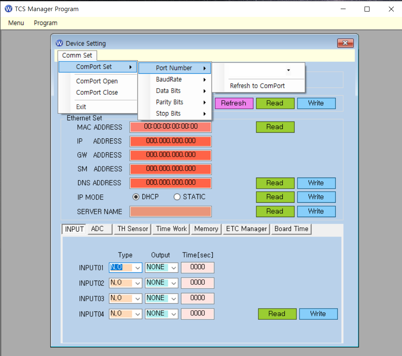Viewport: 402px width, 356px height.
Task: Choose ComPort Open from menu
Action: pos(98,81)
